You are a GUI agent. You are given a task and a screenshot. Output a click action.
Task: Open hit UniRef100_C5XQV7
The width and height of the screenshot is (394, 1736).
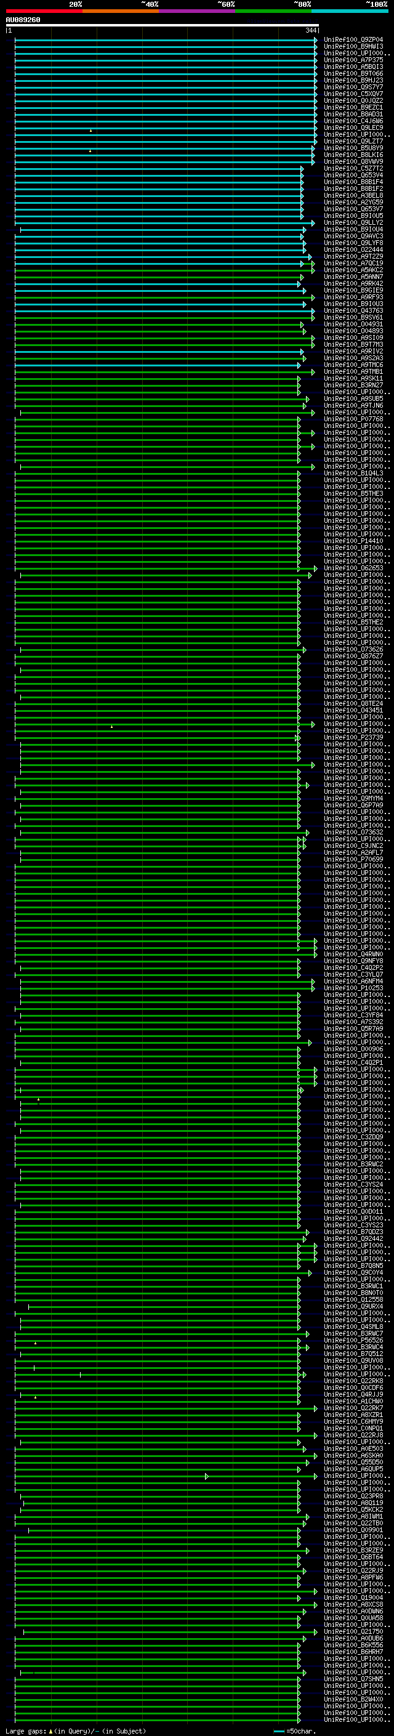click(x=353, y=94)
